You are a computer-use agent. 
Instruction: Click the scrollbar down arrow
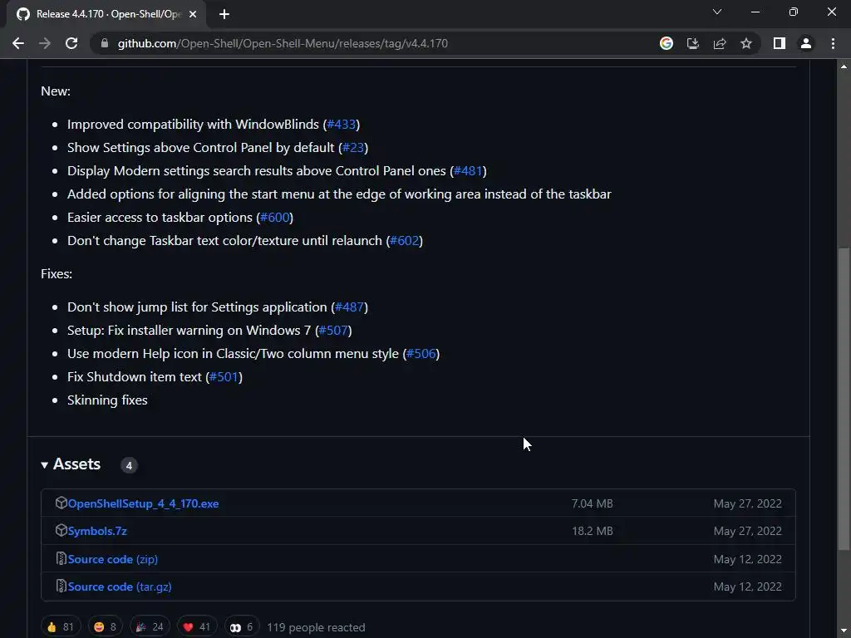click(x=844, y=631)
